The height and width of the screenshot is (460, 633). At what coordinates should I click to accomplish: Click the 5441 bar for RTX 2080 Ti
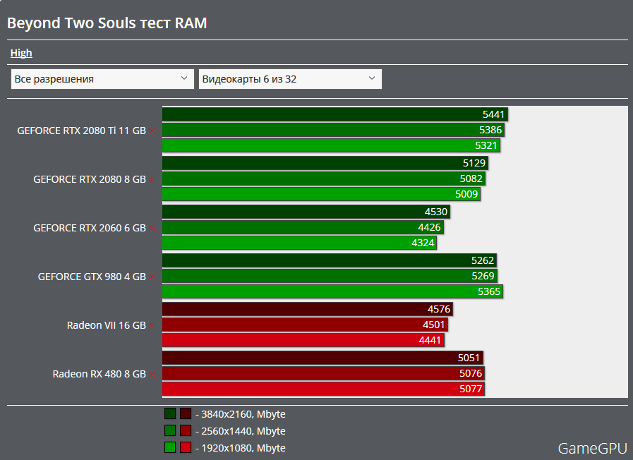[335, 114]
